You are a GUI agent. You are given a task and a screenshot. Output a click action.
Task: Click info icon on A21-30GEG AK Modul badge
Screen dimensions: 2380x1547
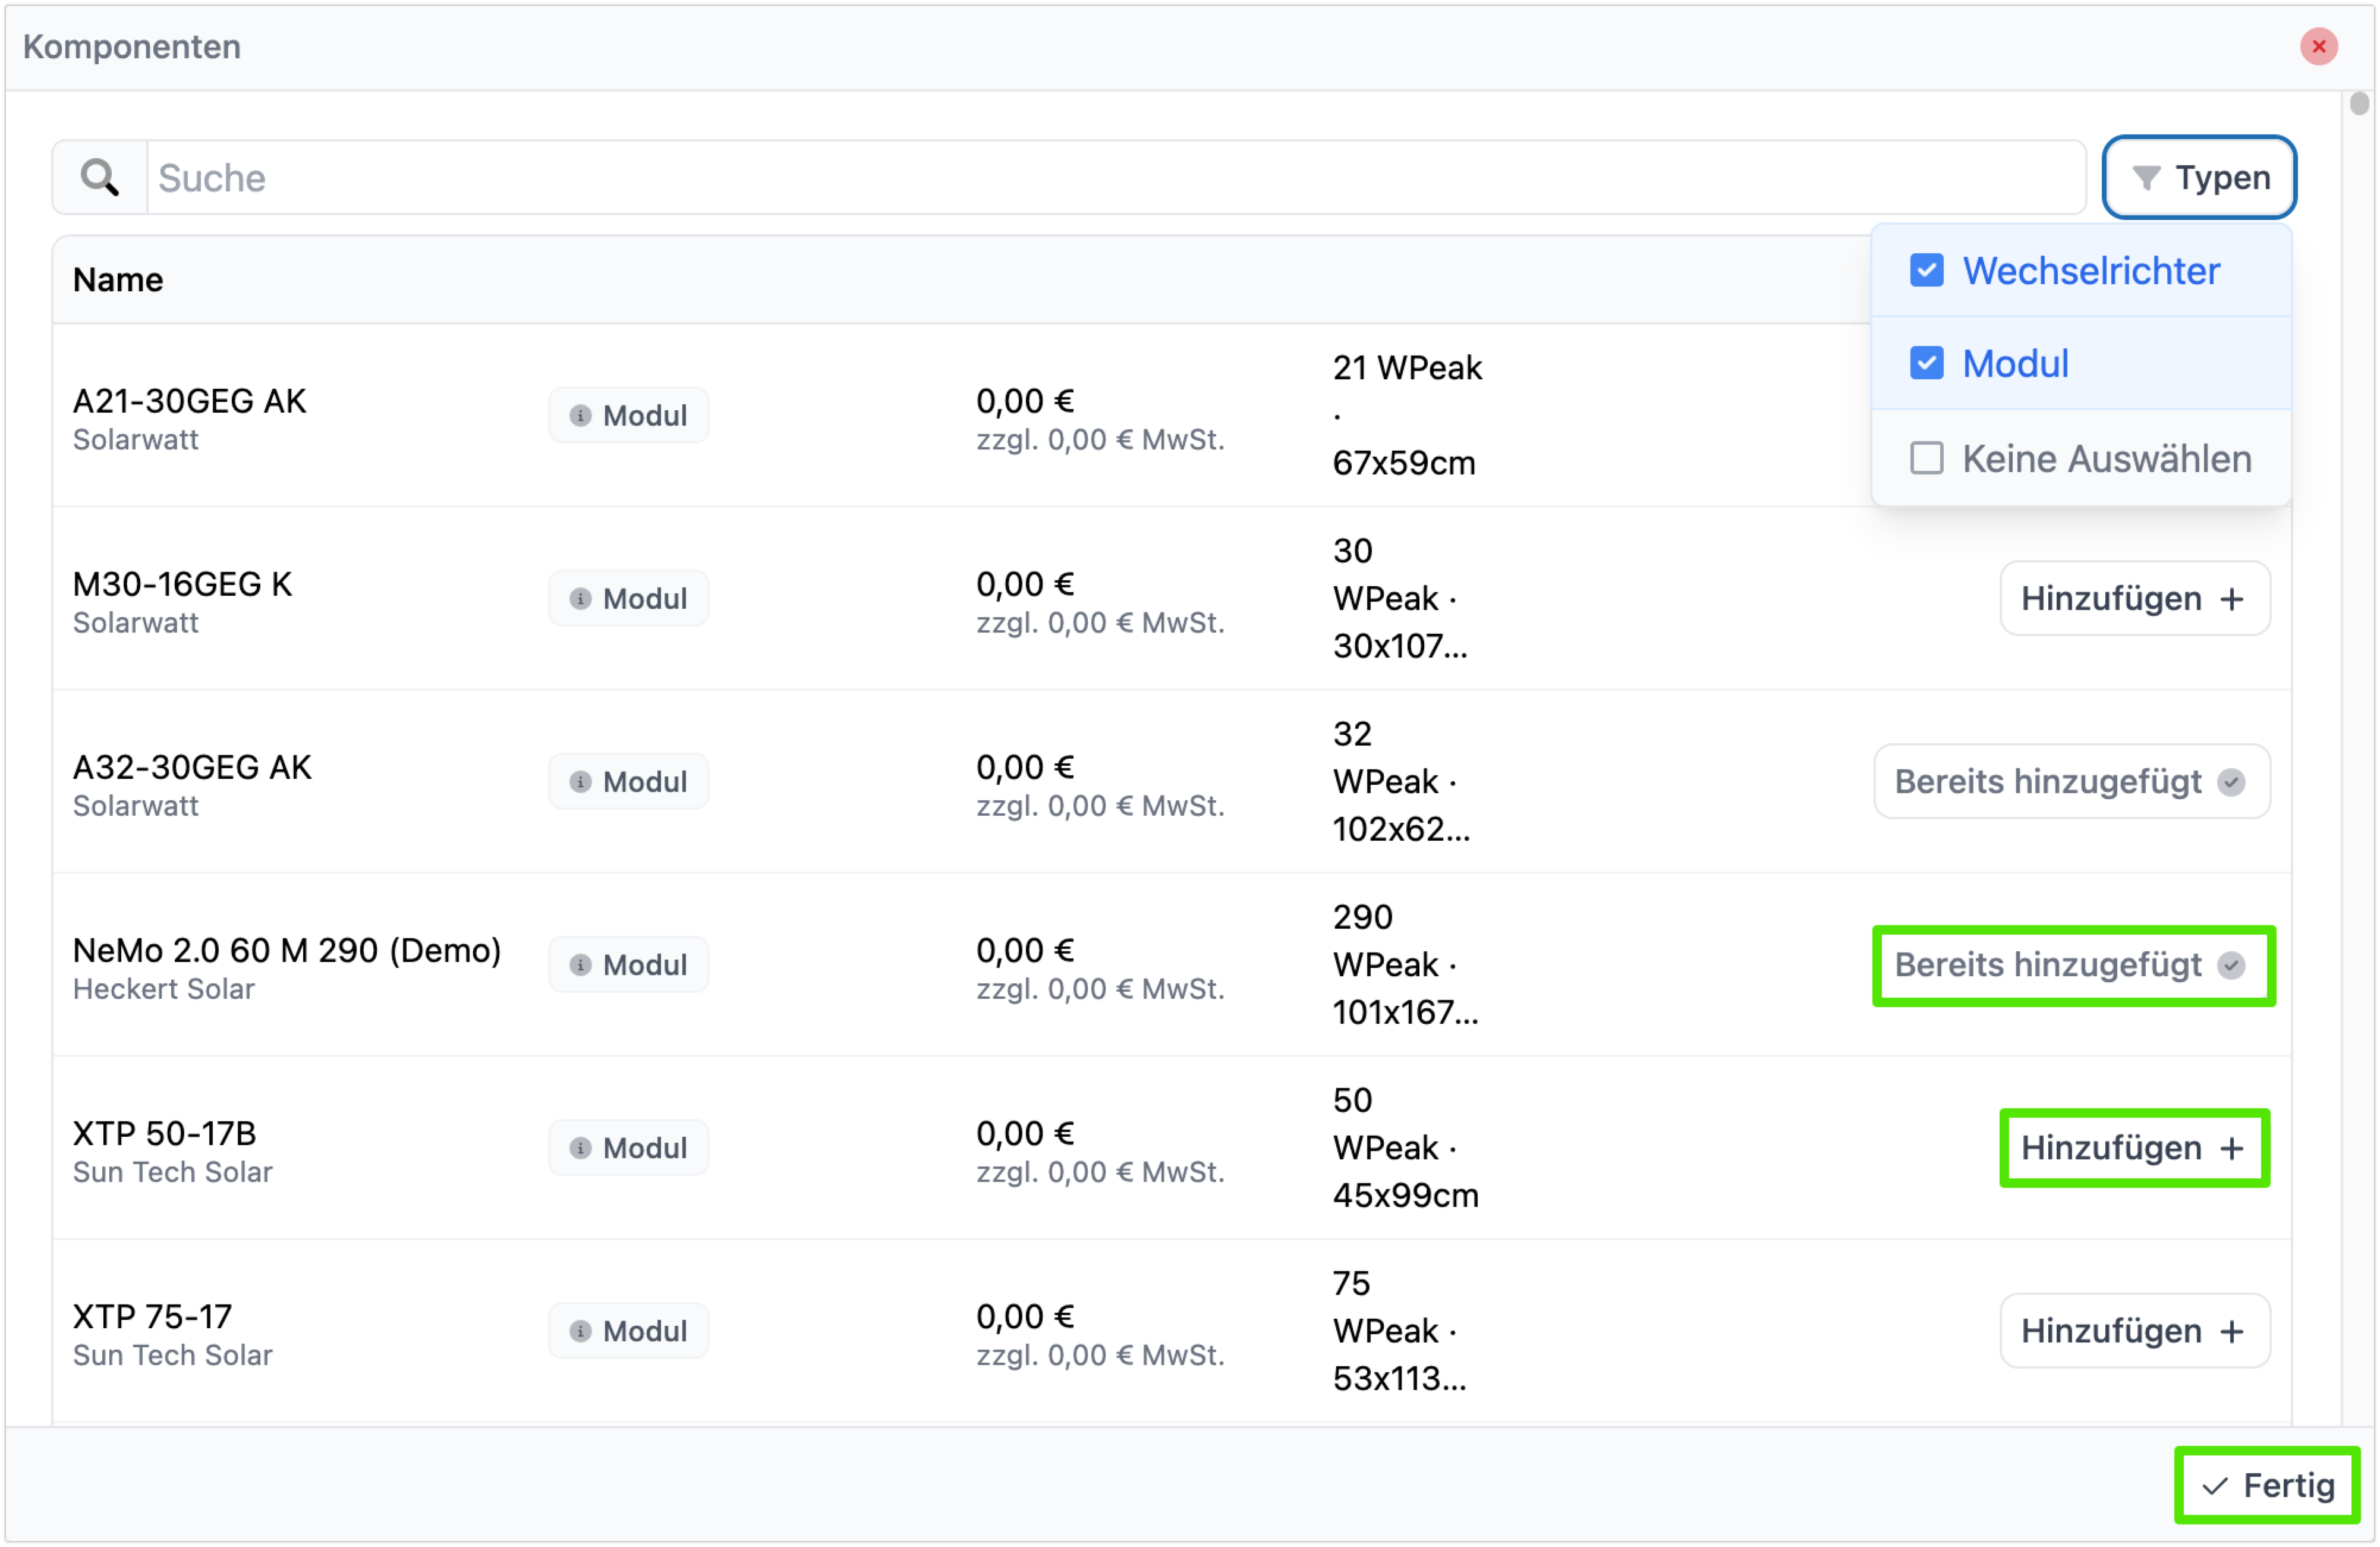click(580, 415)
